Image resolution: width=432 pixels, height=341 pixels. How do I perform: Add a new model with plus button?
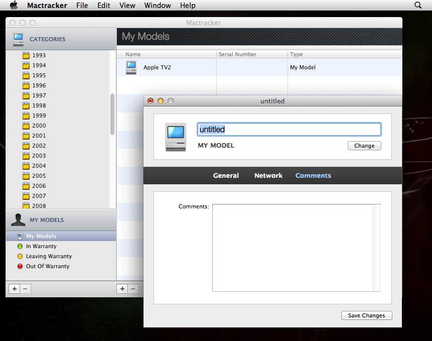122,289
